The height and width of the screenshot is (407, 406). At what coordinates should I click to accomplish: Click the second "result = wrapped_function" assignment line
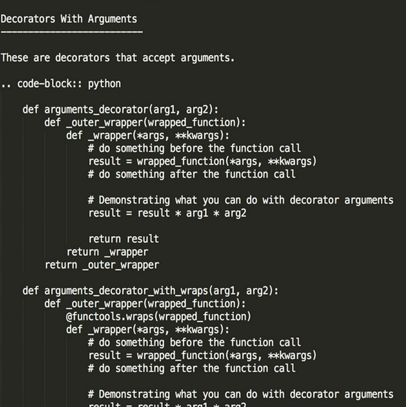click(202, 355)
